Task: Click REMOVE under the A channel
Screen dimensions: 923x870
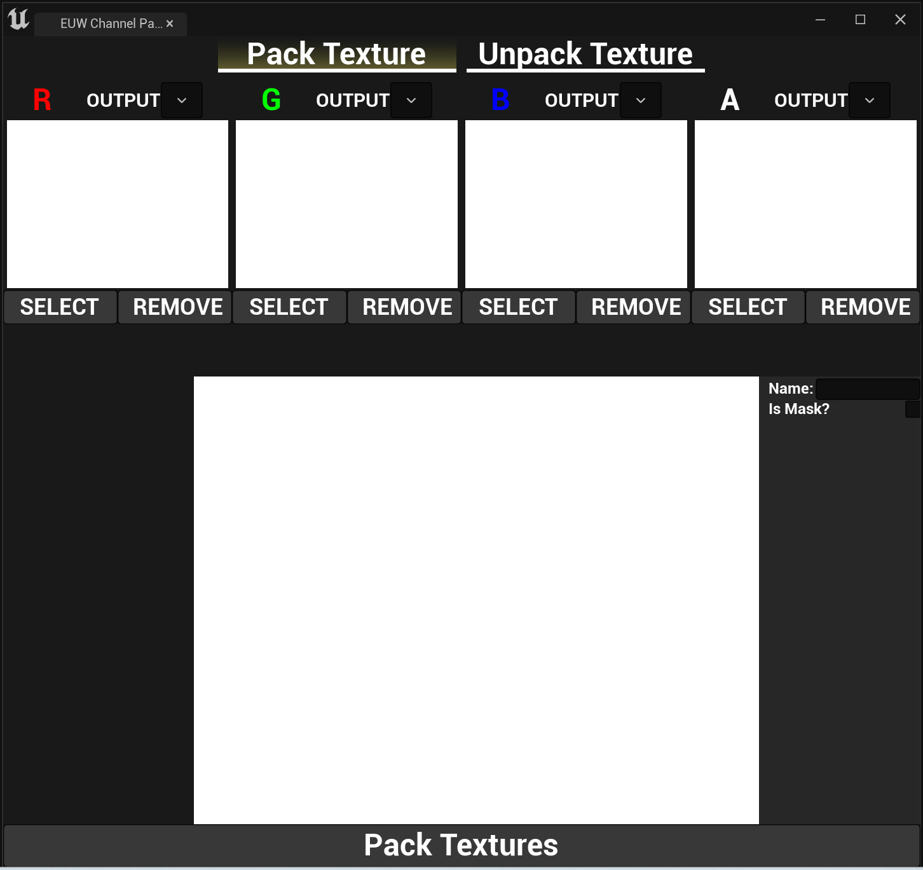Action: [863, 307]
